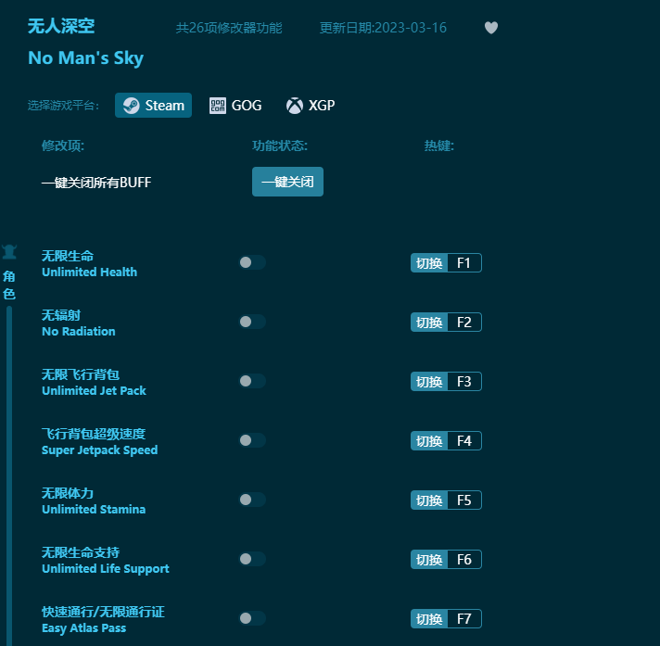Screen dimensions: 660x646
Task: Toggle Unlimited Stamina on
Action: [252, 500]
